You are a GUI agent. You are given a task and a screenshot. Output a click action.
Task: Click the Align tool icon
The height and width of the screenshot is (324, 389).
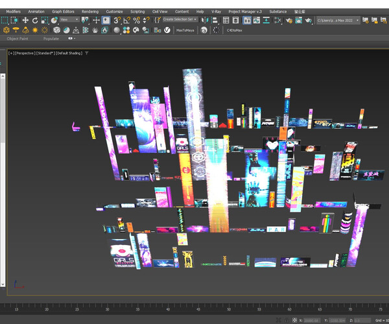pos(215,20)
